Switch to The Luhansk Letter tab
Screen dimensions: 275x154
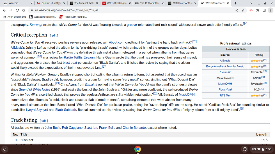(84, 3)
